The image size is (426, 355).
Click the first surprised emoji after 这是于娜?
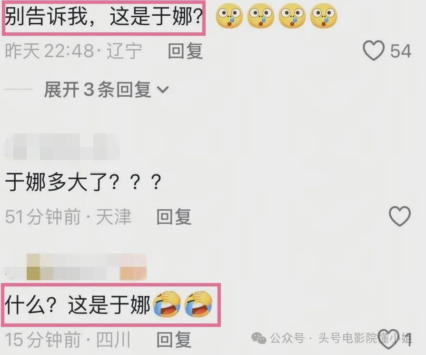[x=229, y=16]
